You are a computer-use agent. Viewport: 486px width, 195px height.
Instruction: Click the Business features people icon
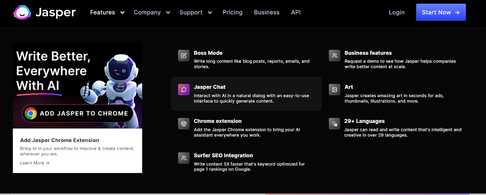(x=334, y=55)
